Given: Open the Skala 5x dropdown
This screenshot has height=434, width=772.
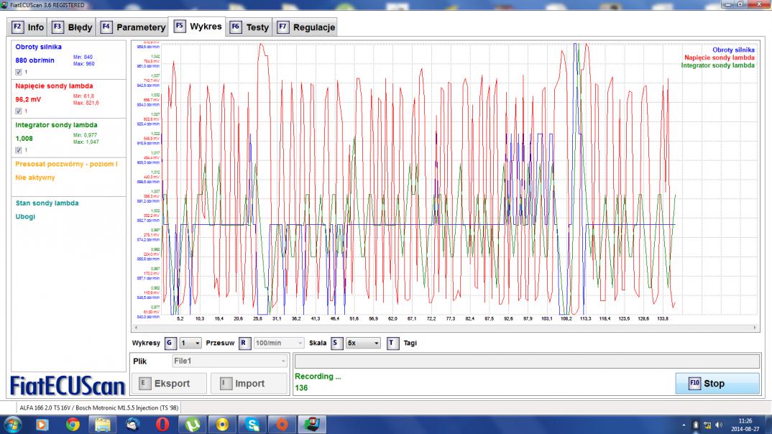Looking at the screenshot, I should pos(363,343).
